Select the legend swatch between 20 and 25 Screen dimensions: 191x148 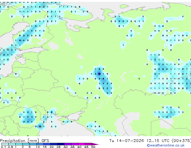click(x=54, y=144)
